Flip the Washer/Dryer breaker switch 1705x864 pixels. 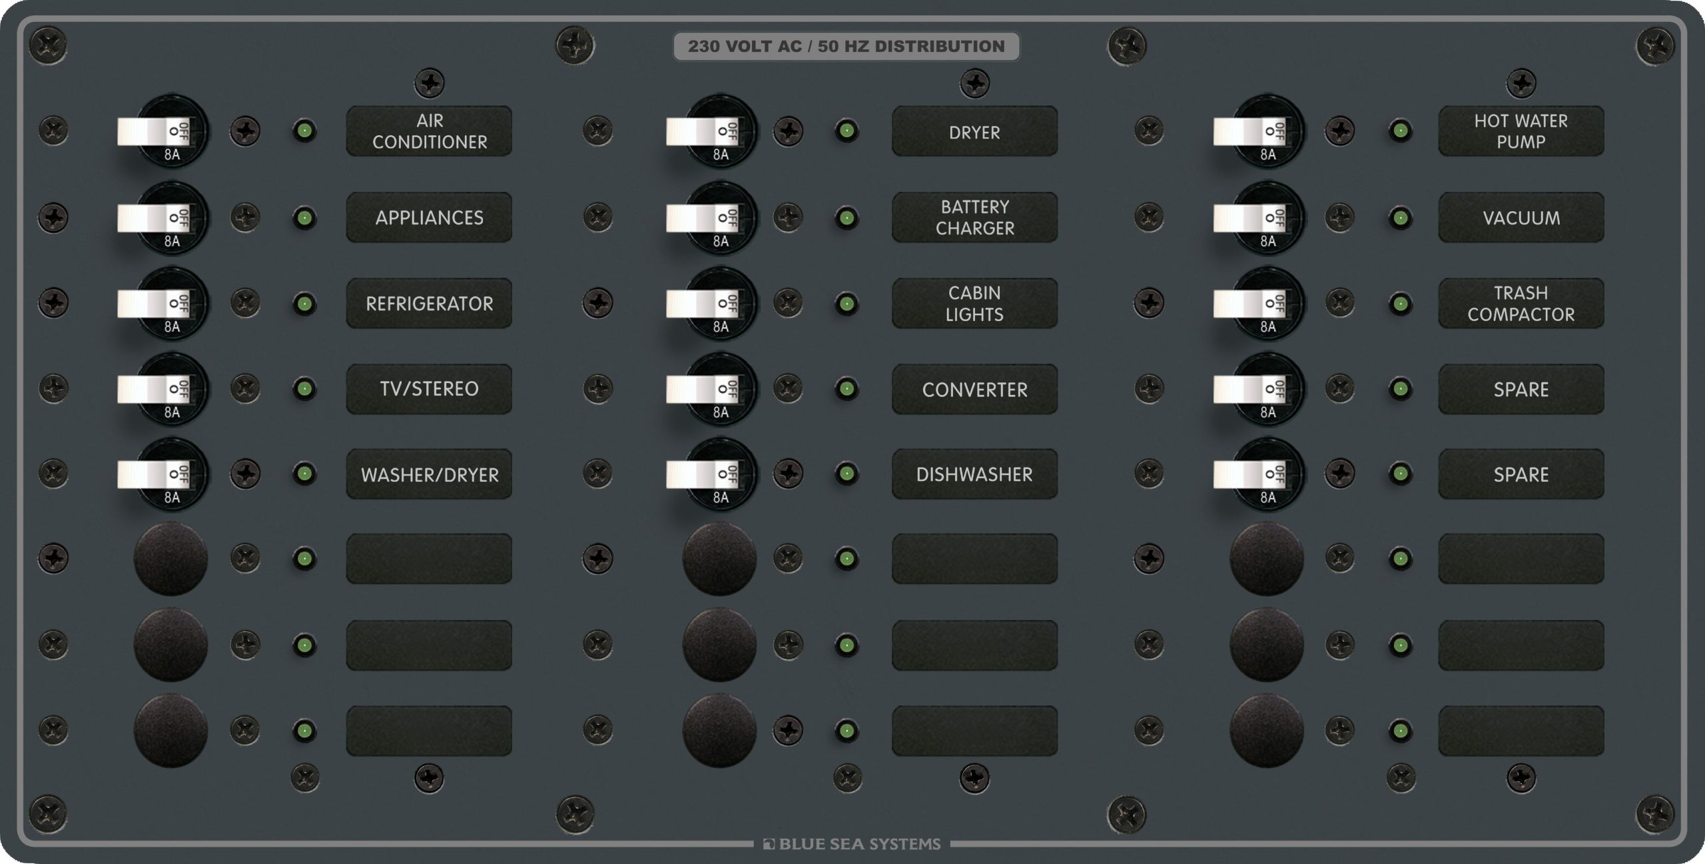point(154,474)
